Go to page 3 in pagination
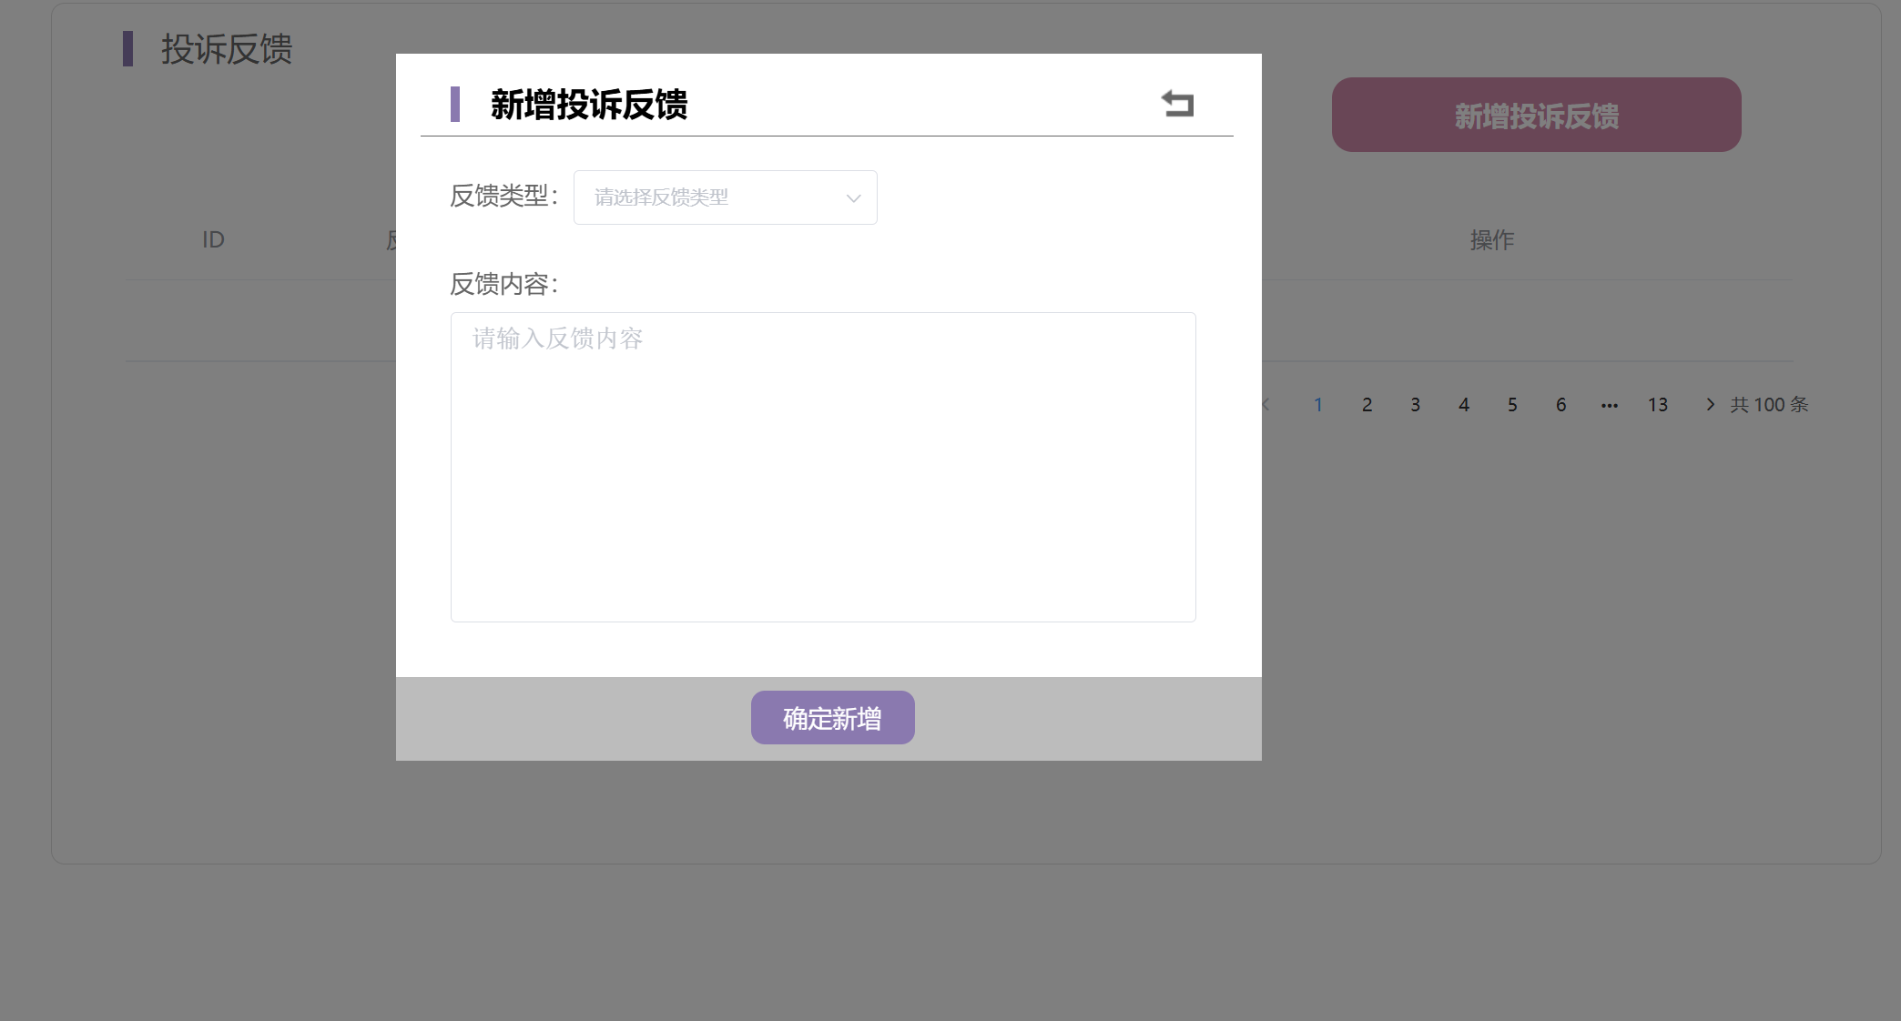 [1415, 405]
